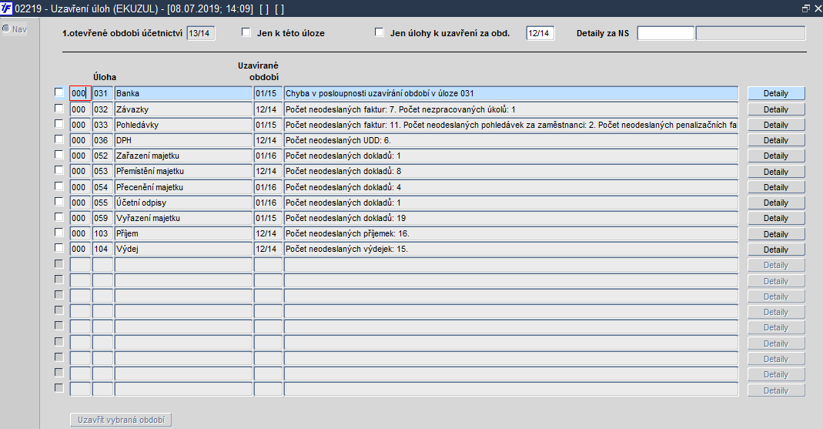The height and width of the screenshot is (429, 823).
Task: Click the 000 field in the Banka row
Action: [80, 93]
